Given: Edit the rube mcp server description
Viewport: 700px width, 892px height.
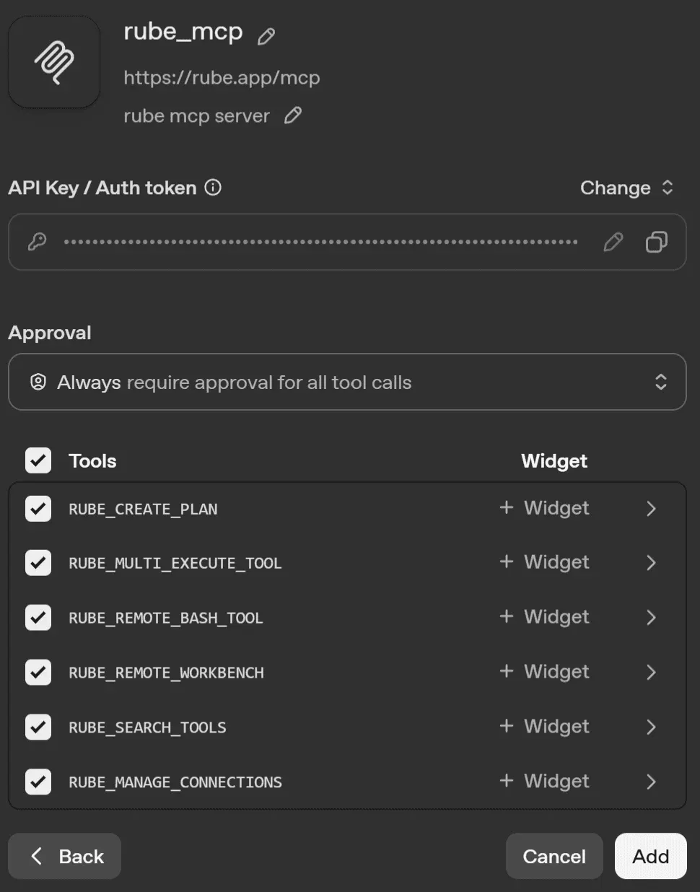Looking at the screenshot, I should (x=292, y=115).
